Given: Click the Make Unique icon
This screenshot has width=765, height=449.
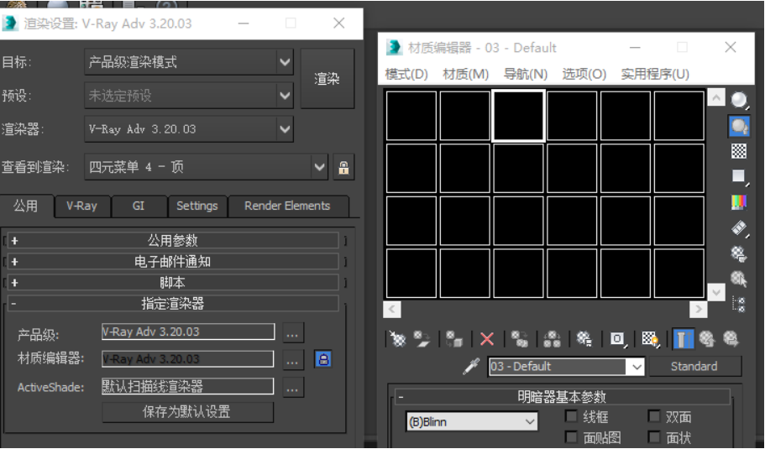Looking at the screenshot, I should tap(552, 338).
